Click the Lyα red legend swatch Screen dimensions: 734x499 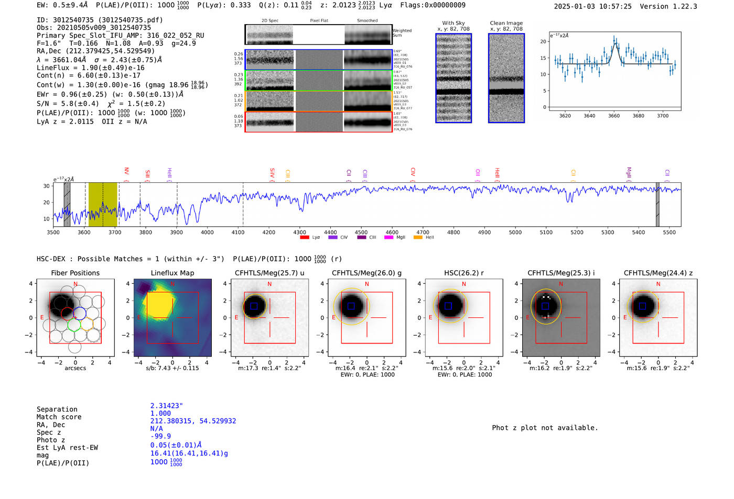pyautogui.click(x=305, y=238)
